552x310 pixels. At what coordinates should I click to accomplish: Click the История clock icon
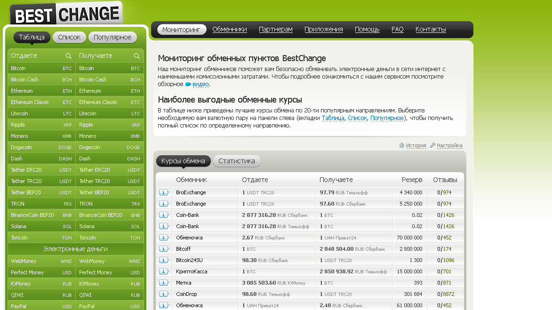point(402,145)
